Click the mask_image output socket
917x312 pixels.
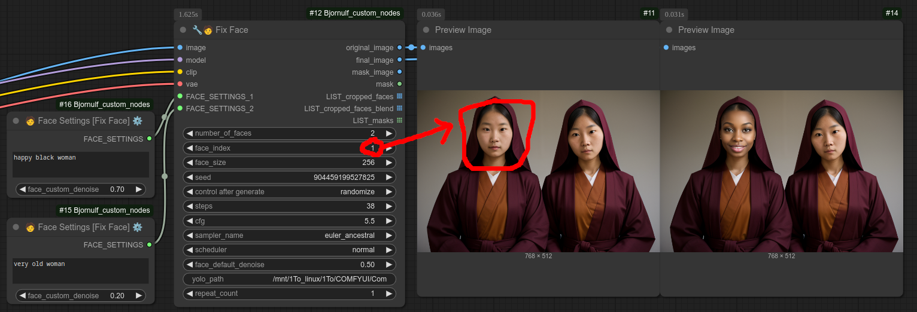tap(399, 72)
